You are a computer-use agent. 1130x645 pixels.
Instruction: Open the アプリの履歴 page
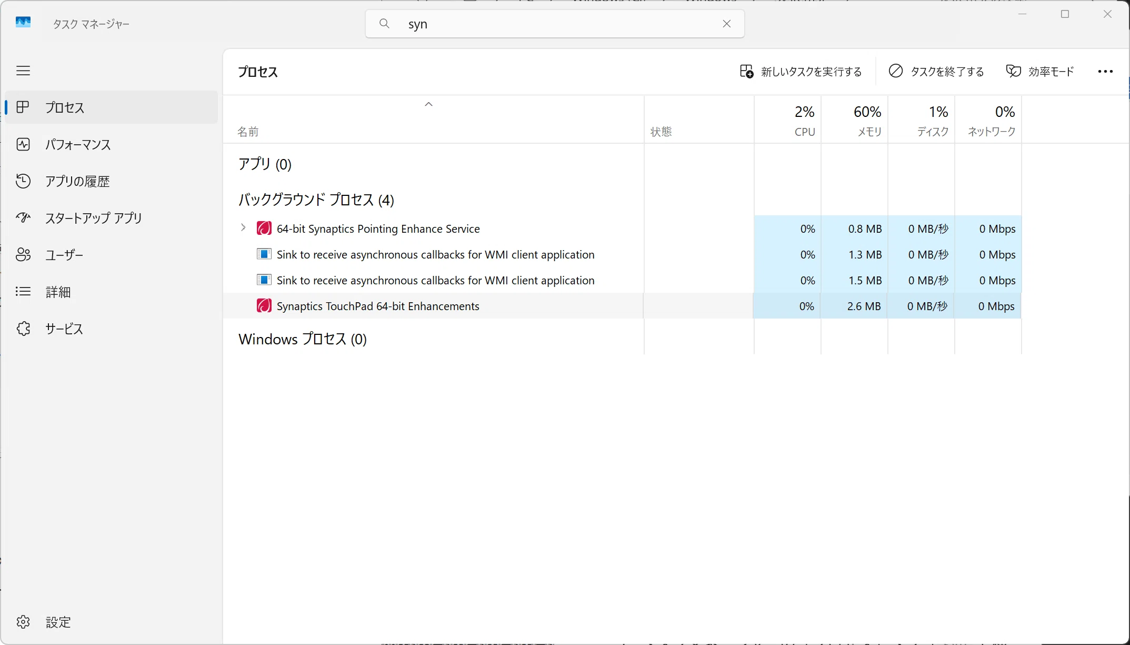(111, 181)
